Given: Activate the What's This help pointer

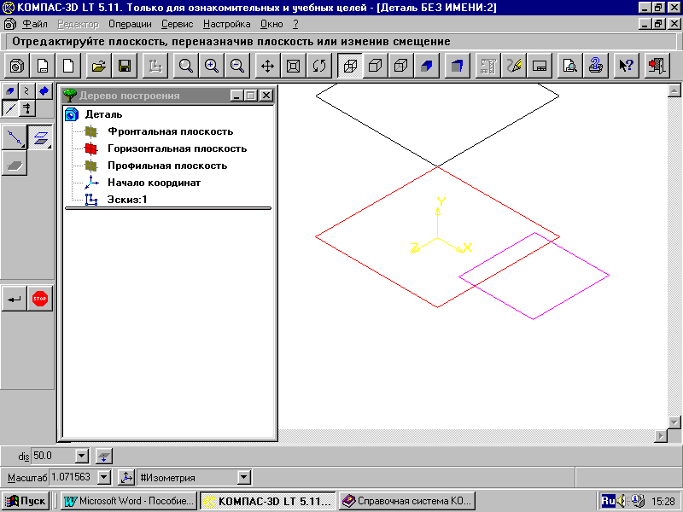Looking at the screenshot, I should 626,66.
